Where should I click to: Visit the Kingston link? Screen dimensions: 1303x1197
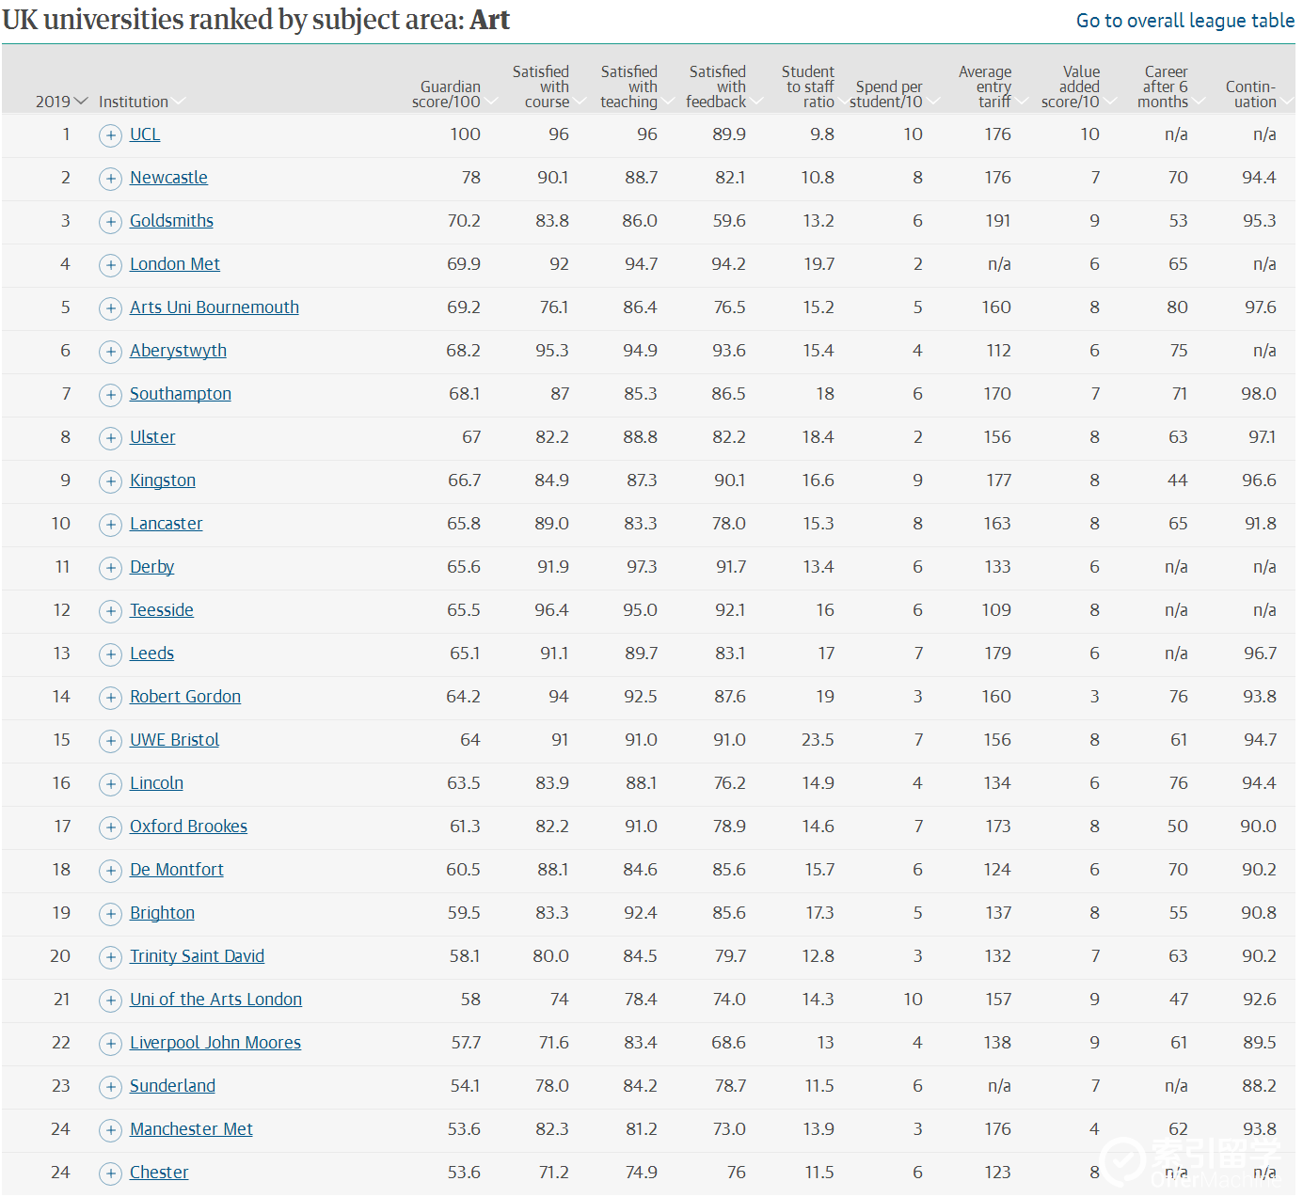pos(163,480)
